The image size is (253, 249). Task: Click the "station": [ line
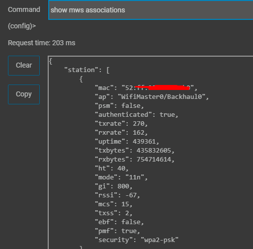pos(87,70)
